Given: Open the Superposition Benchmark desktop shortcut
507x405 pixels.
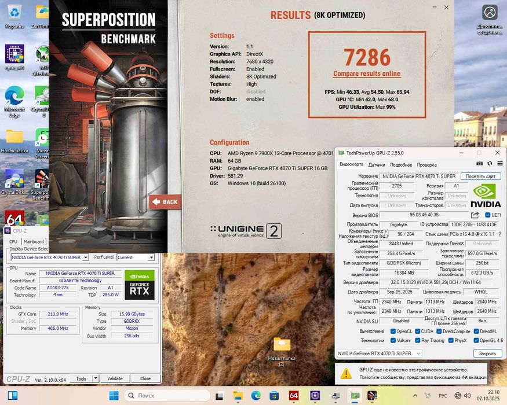Looking at the screenshot, I should click(42, 184).
